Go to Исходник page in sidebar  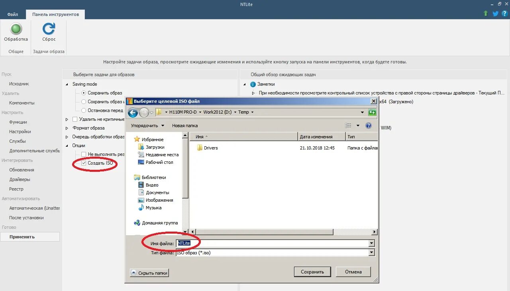coord(19,84)
